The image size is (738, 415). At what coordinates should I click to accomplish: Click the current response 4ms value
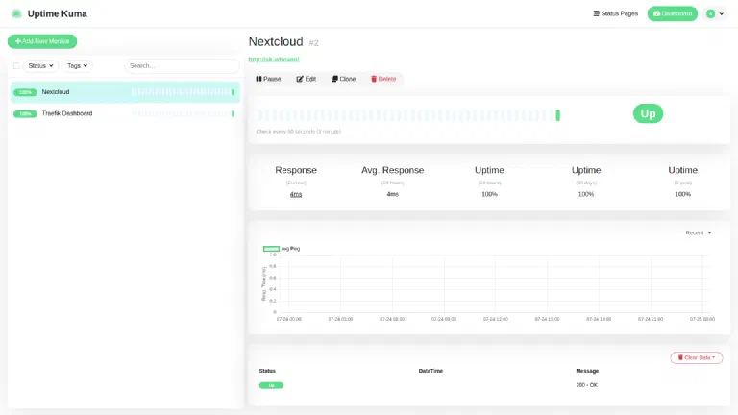click(296, 194)
